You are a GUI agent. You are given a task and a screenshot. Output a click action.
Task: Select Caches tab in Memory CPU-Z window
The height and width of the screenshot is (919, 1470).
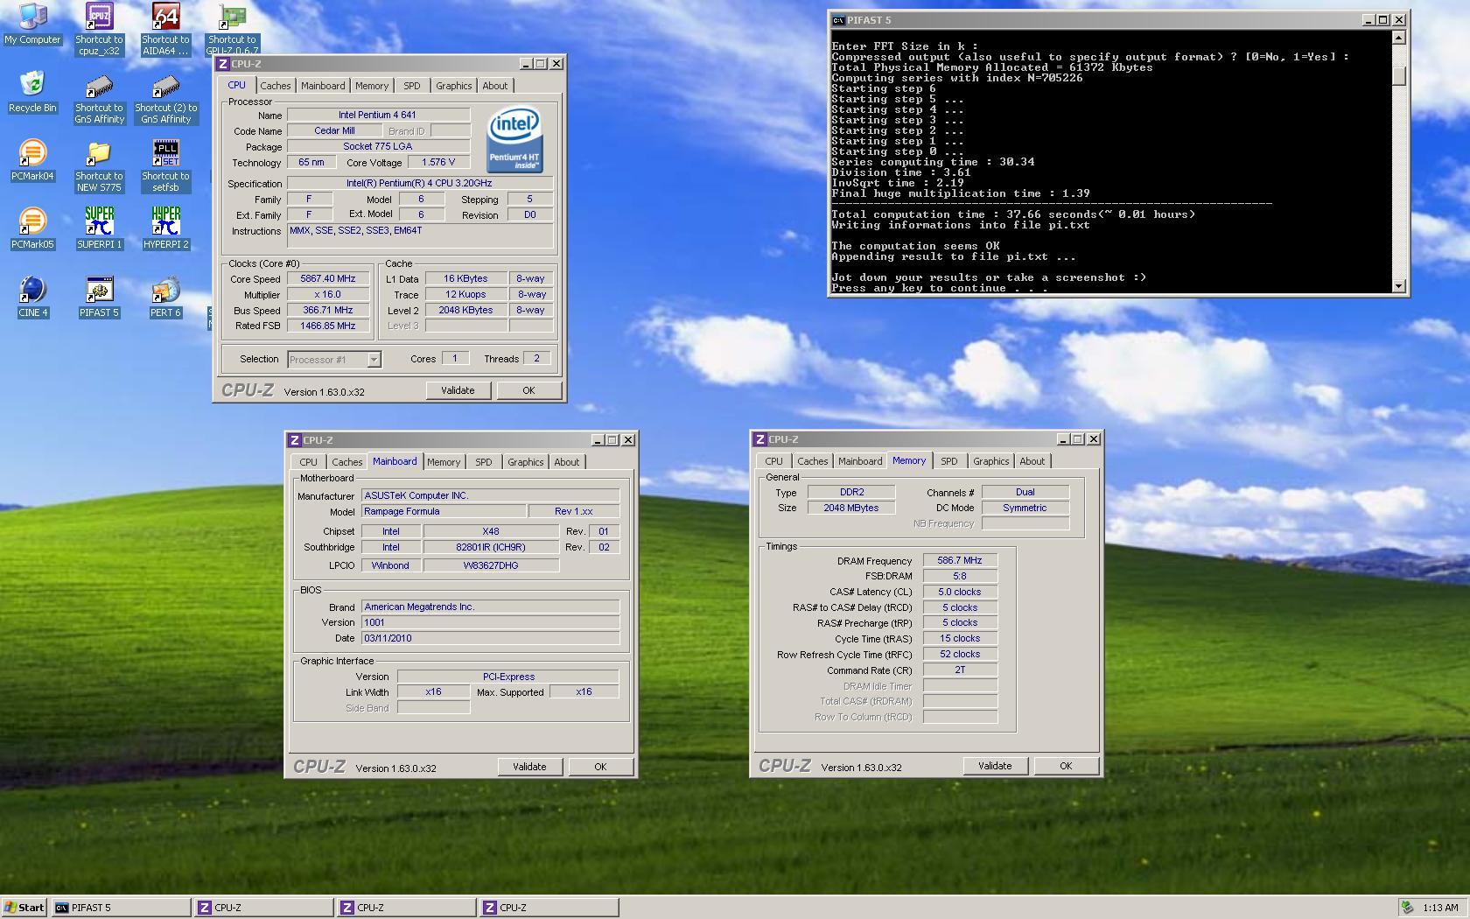812,461
